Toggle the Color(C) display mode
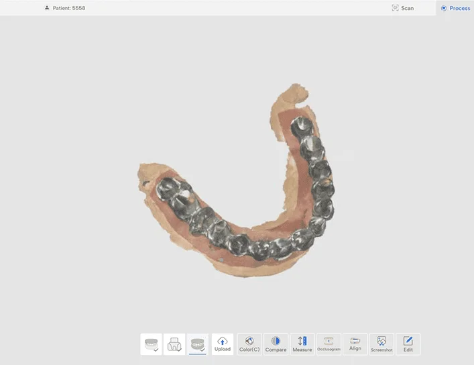The image size is (474, 365). 249,344
